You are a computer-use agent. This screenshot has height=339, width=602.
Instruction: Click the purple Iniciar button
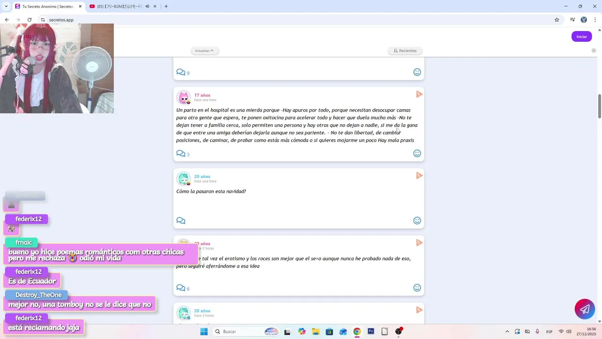coord(581,37)
